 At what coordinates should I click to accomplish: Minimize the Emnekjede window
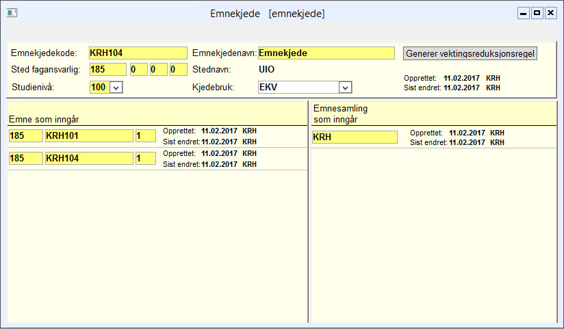tap(524, 13)
